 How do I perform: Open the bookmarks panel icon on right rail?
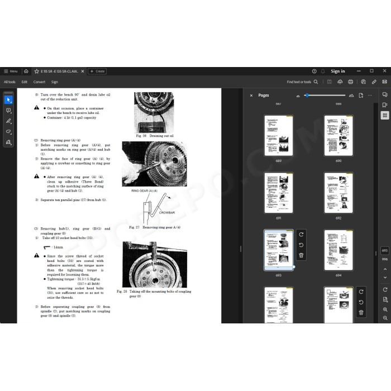(x=385, y=105)
